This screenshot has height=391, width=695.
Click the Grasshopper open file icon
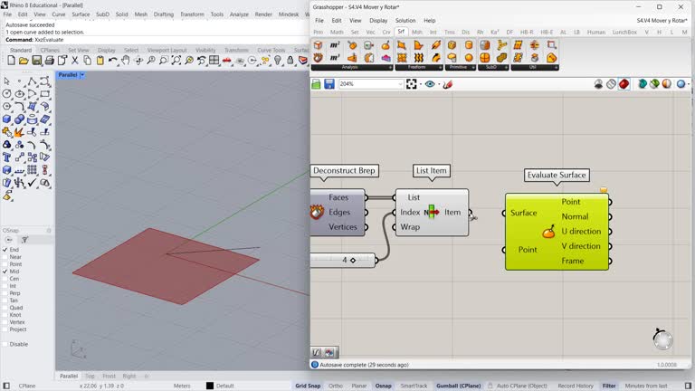[317, 84]
